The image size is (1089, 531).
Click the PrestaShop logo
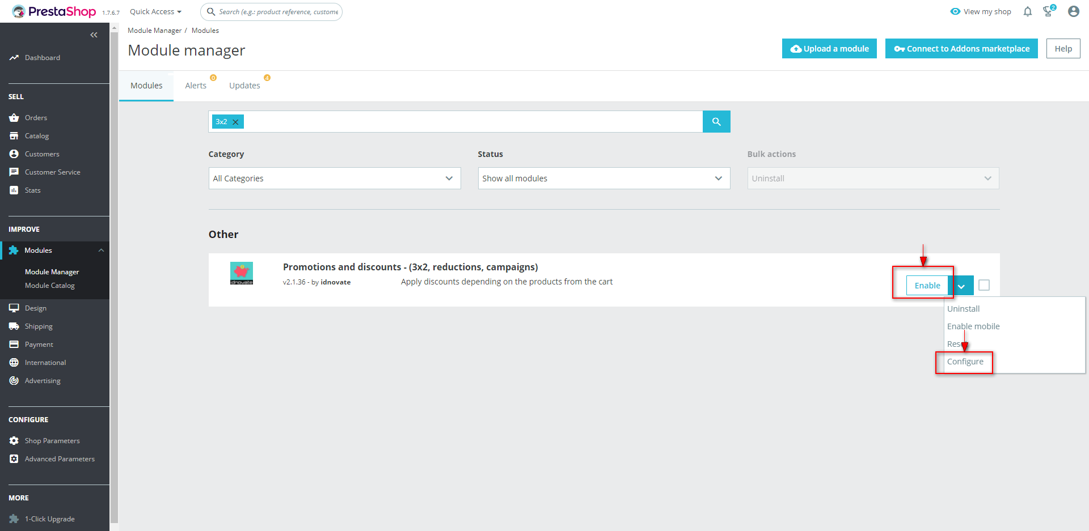point(54,11)
